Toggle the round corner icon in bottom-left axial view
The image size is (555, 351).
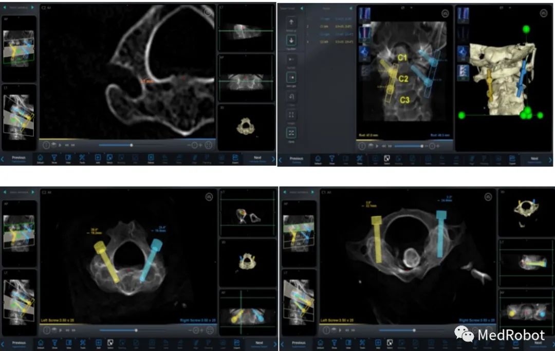pos(209,196)
